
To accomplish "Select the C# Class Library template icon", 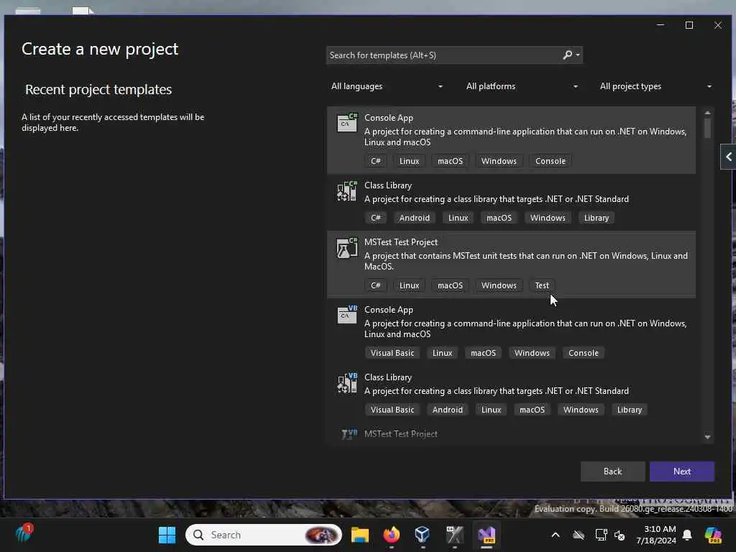I will click(347, 190).
